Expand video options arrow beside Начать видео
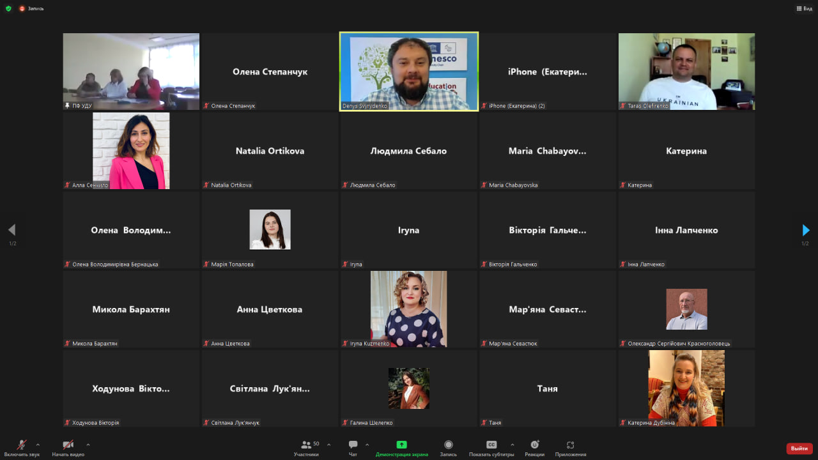Viewport: 818px width, 460px height. [88, 445]
